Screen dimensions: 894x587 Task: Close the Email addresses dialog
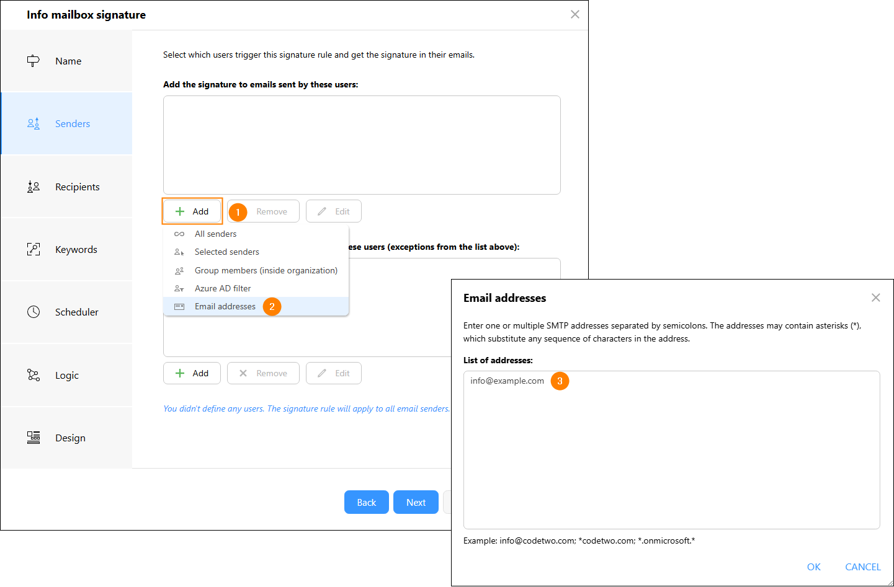(x=875, y=298)
